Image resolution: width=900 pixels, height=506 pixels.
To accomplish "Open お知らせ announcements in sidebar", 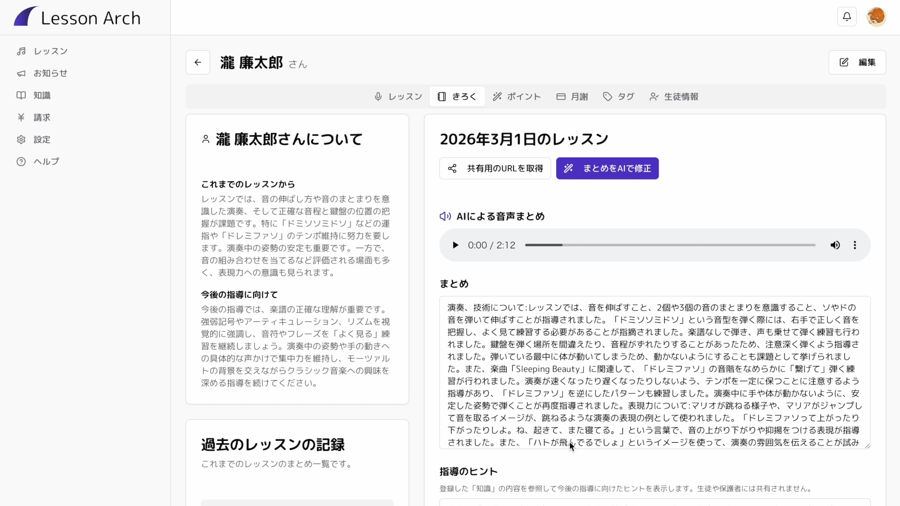I will 50,73.
